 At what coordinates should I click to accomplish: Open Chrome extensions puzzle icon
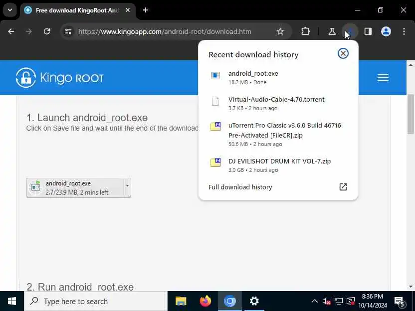tap(305, 32)
